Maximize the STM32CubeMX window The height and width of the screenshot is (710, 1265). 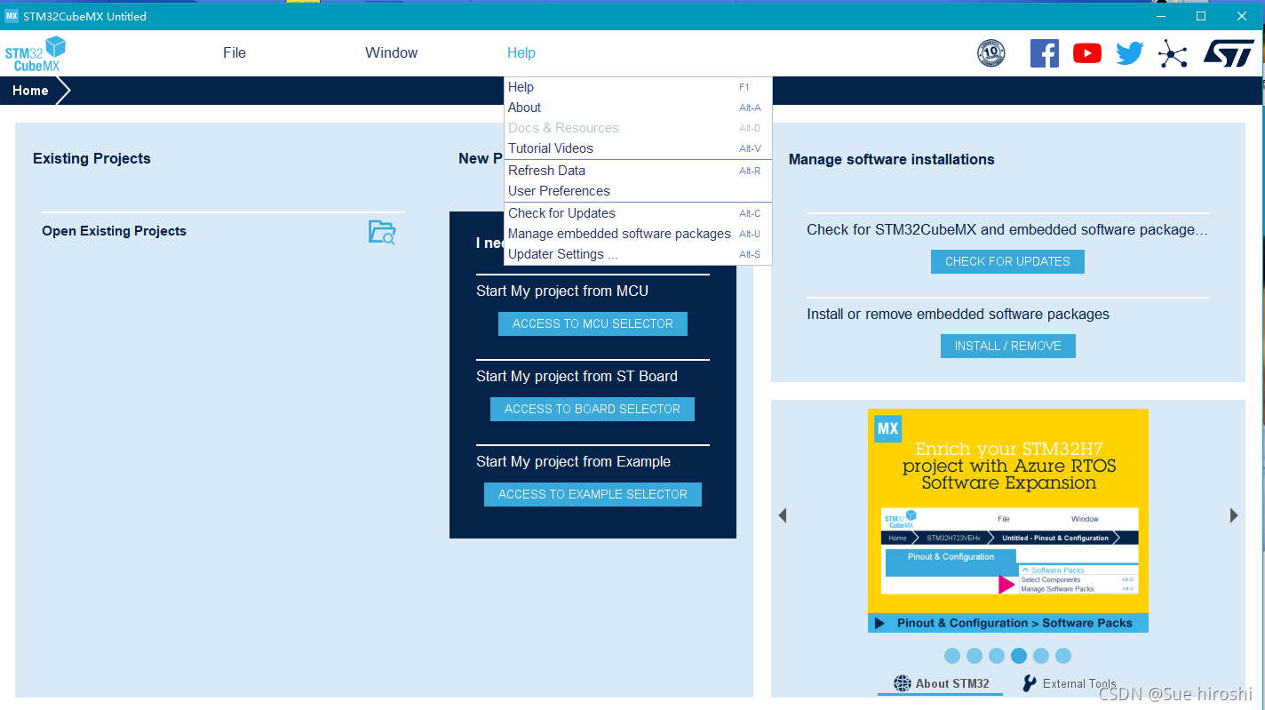1201,16
